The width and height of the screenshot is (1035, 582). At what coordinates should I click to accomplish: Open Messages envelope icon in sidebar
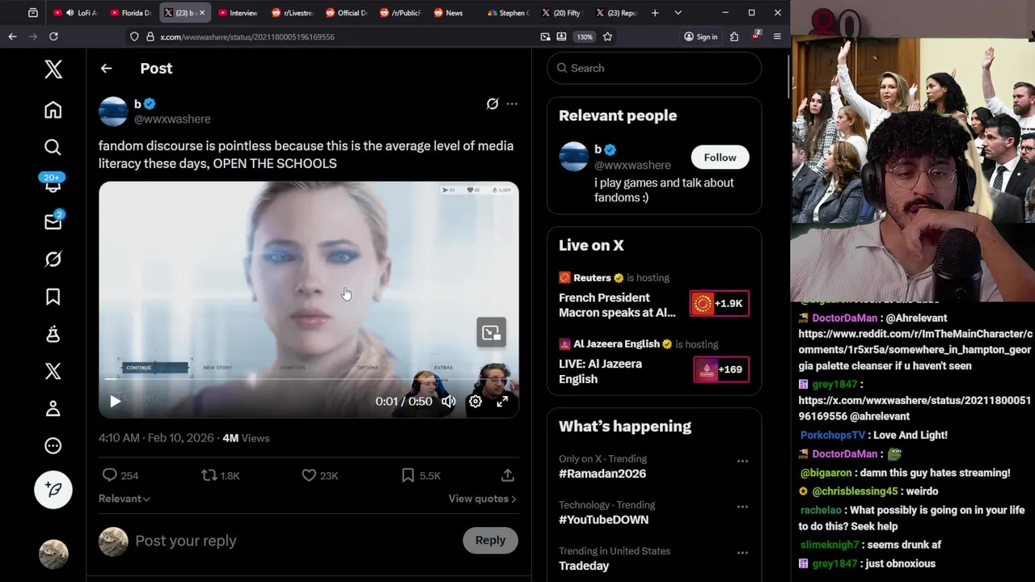click(x=53, y=221)
